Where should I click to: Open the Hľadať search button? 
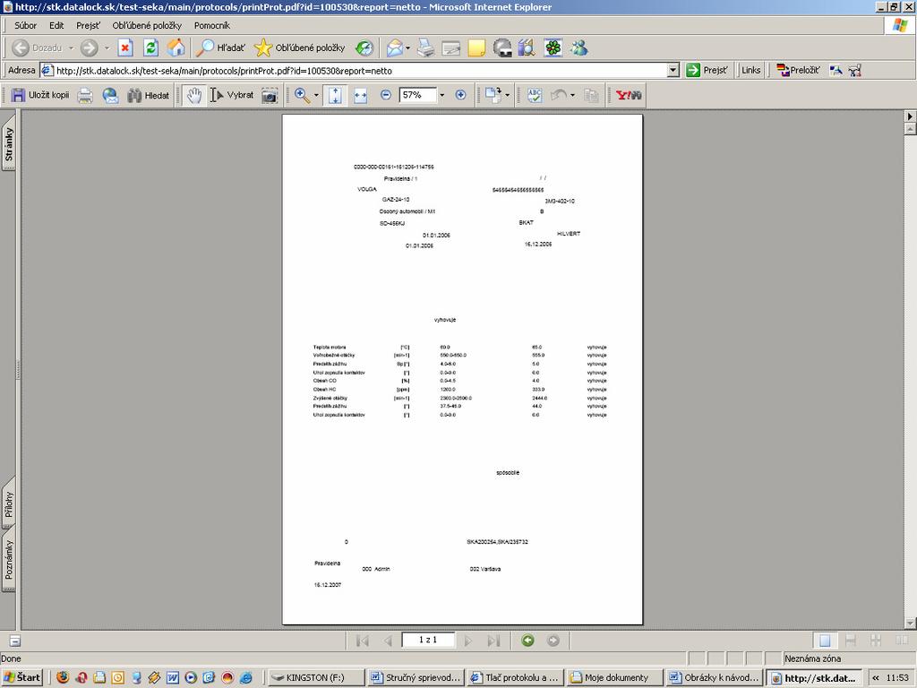click(x=221, y=47)
